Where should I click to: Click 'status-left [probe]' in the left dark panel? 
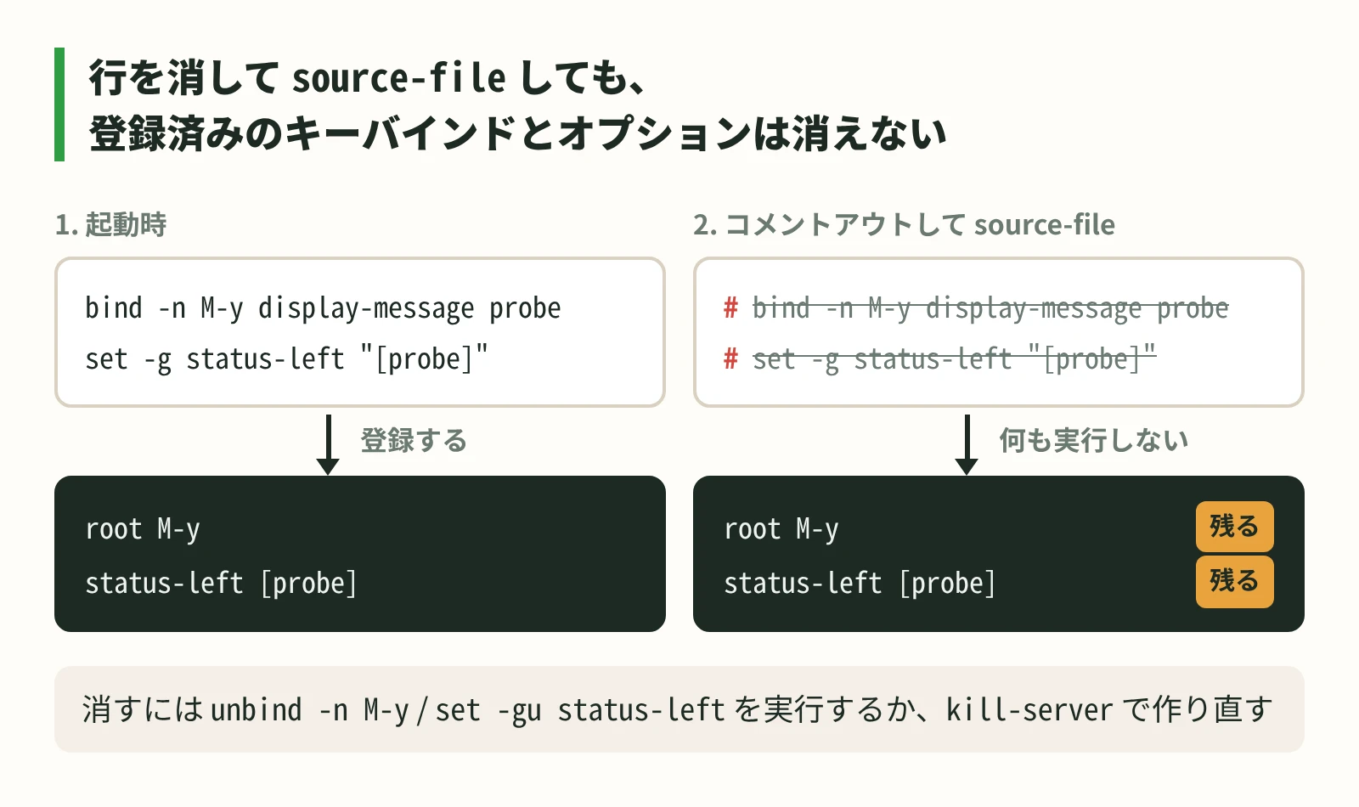pyautogui.click(x=221, y=584)
